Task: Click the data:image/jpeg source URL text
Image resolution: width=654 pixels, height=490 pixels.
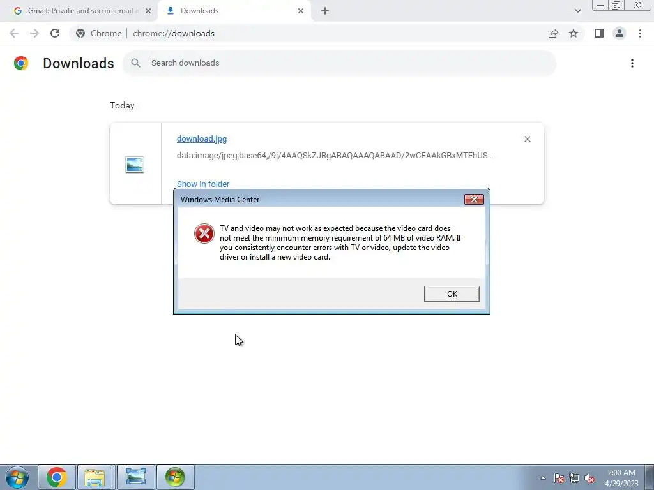Action: click(x=335, y=156)
